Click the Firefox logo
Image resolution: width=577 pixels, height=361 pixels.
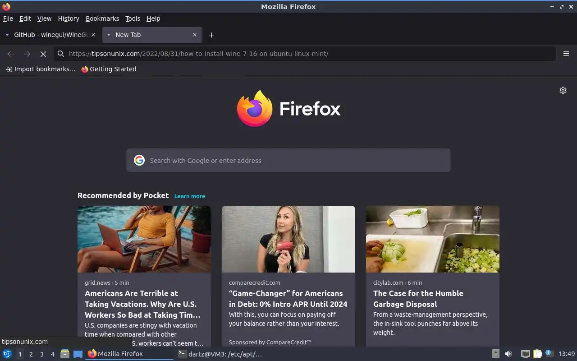point(255,108)
